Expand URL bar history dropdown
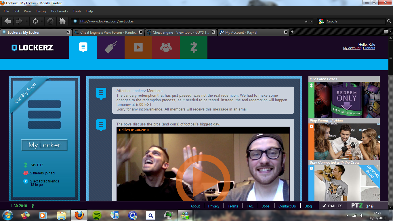 click(311, 21)
